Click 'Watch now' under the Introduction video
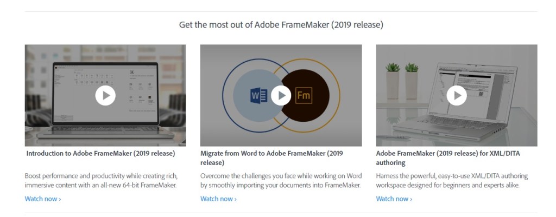This screenshot has height=217, width=556. (43, 199)
